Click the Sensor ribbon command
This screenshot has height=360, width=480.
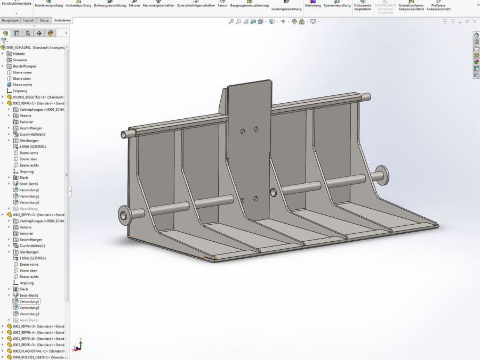tap(222, 4)
